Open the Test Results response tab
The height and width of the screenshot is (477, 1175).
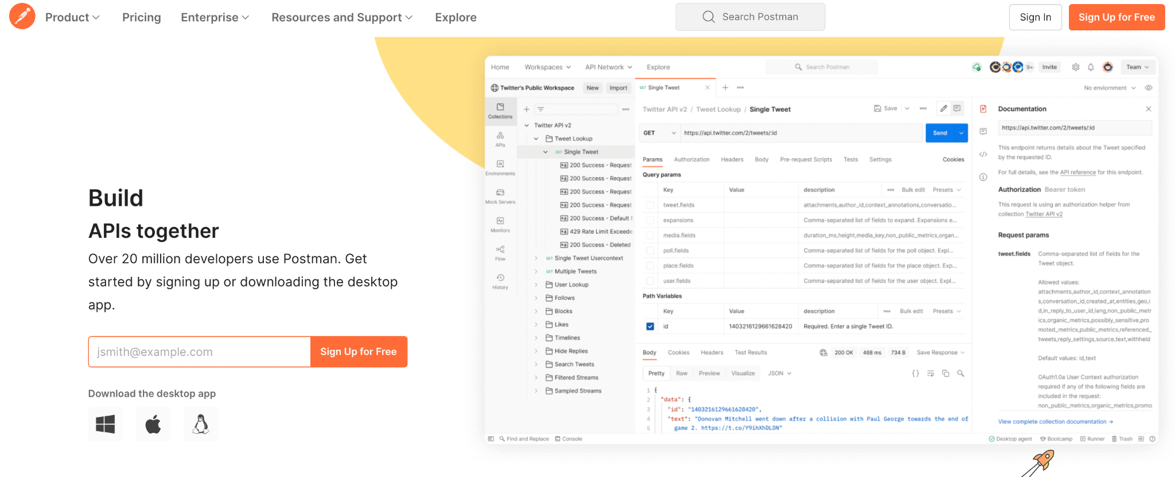click(750, 353)
